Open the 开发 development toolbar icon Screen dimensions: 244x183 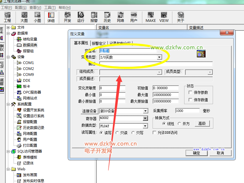tap(67, 17)
